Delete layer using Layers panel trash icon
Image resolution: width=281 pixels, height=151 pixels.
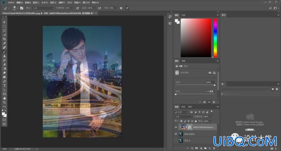point(214,148)
